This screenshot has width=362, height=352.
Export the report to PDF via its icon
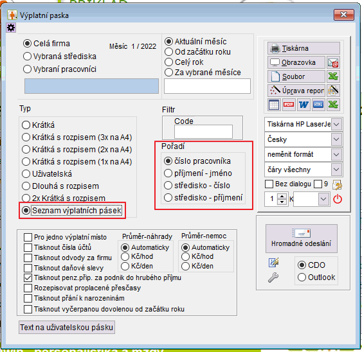(x=289, y=105)
